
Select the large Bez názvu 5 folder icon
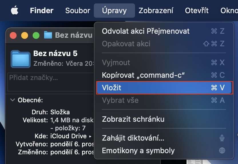pyautogui.click(x=20, y=59)
